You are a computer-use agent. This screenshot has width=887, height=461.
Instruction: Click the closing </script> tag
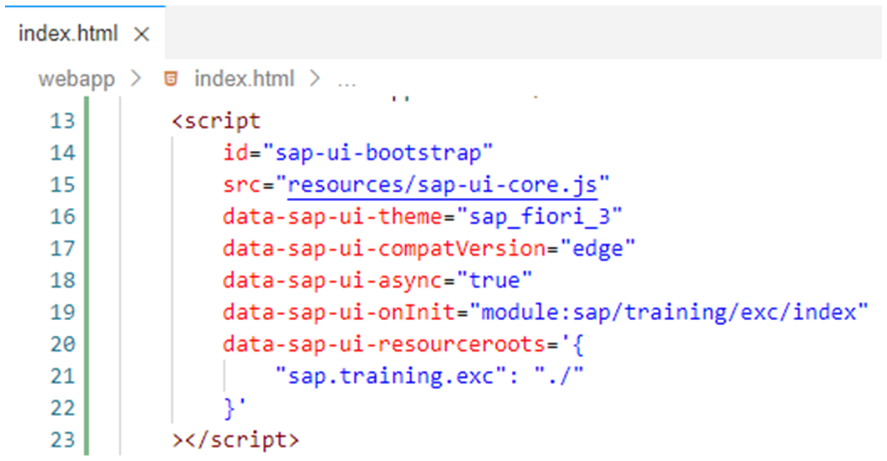tap(242, 440)
